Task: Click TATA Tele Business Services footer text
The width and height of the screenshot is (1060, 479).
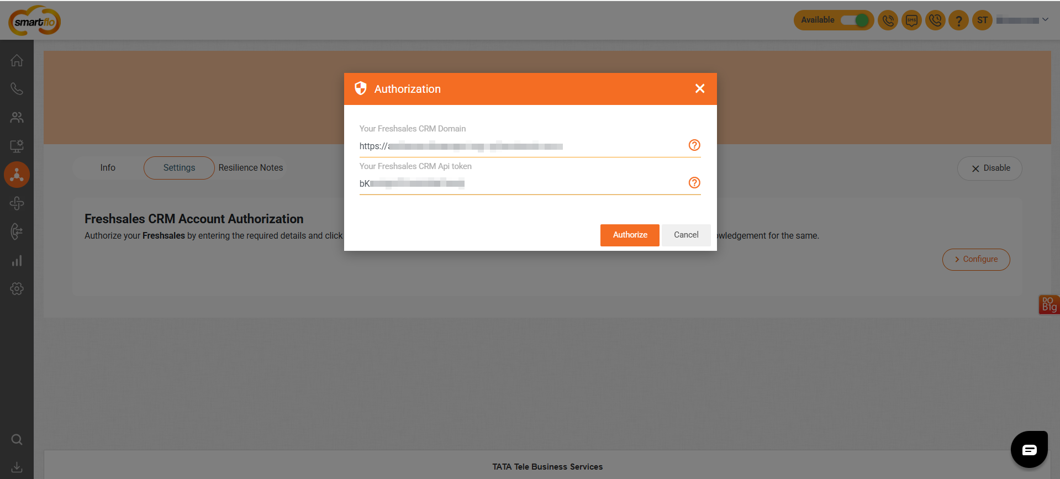Action: click(x=547, y=467)
